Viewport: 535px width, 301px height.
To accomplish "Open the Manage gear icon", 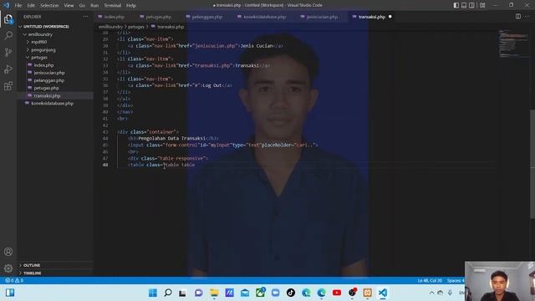I will point(8,268).
